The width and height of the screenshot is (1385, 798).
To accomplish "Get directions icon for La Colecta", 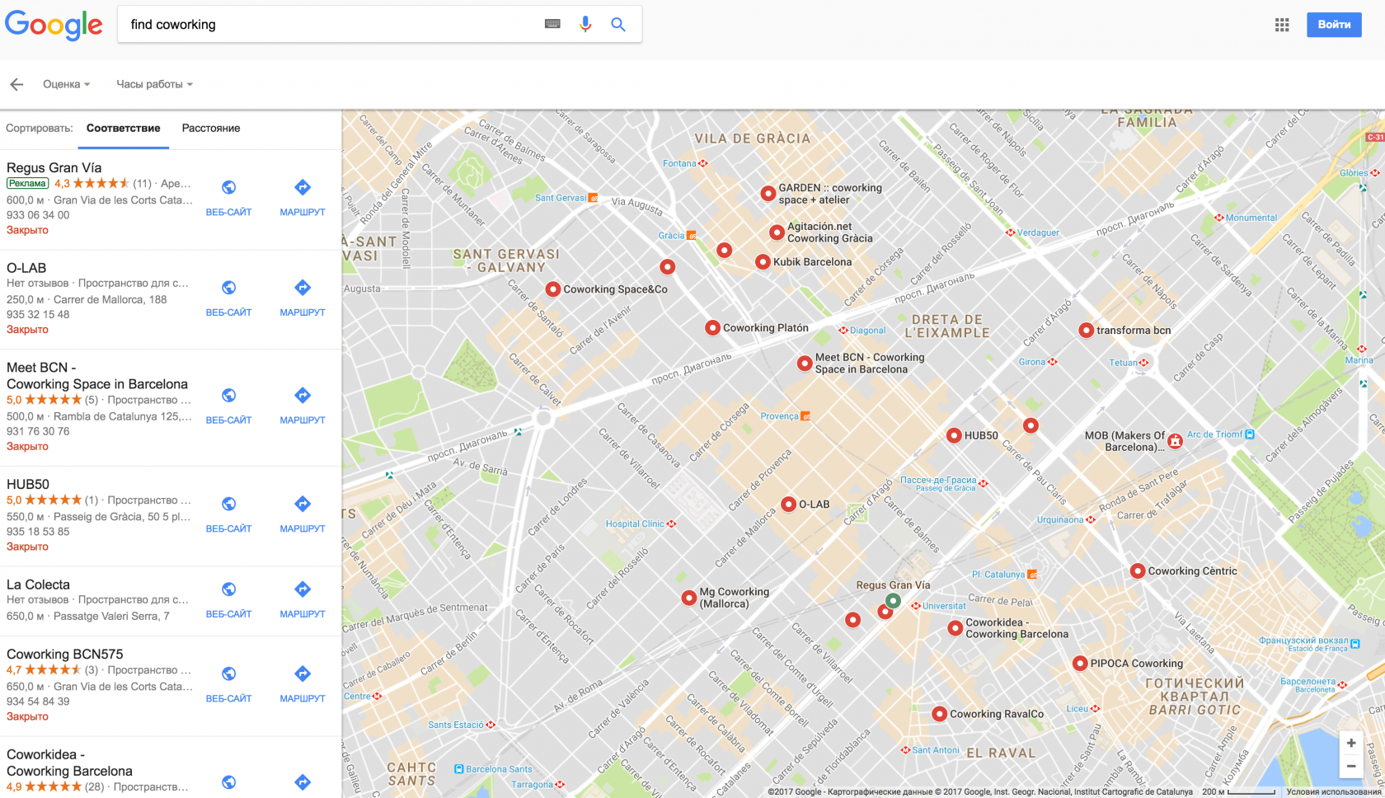I will pyautogui.click(x=303, y=589).
